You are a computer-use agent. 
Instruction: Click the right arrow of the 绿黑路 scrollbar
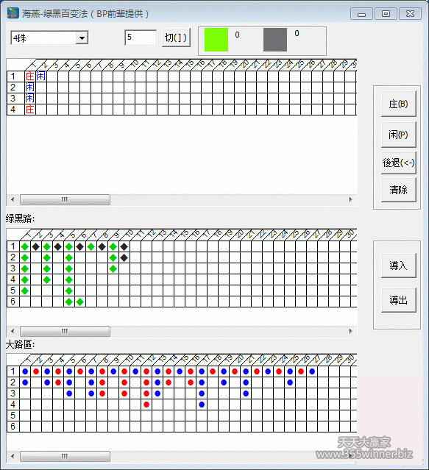[x=350, y=331]
